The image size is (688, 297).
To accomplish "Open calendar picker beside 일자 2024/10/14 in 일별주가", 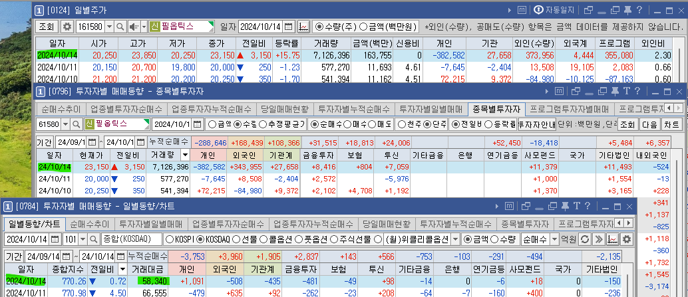I will [x=288, y=27].
